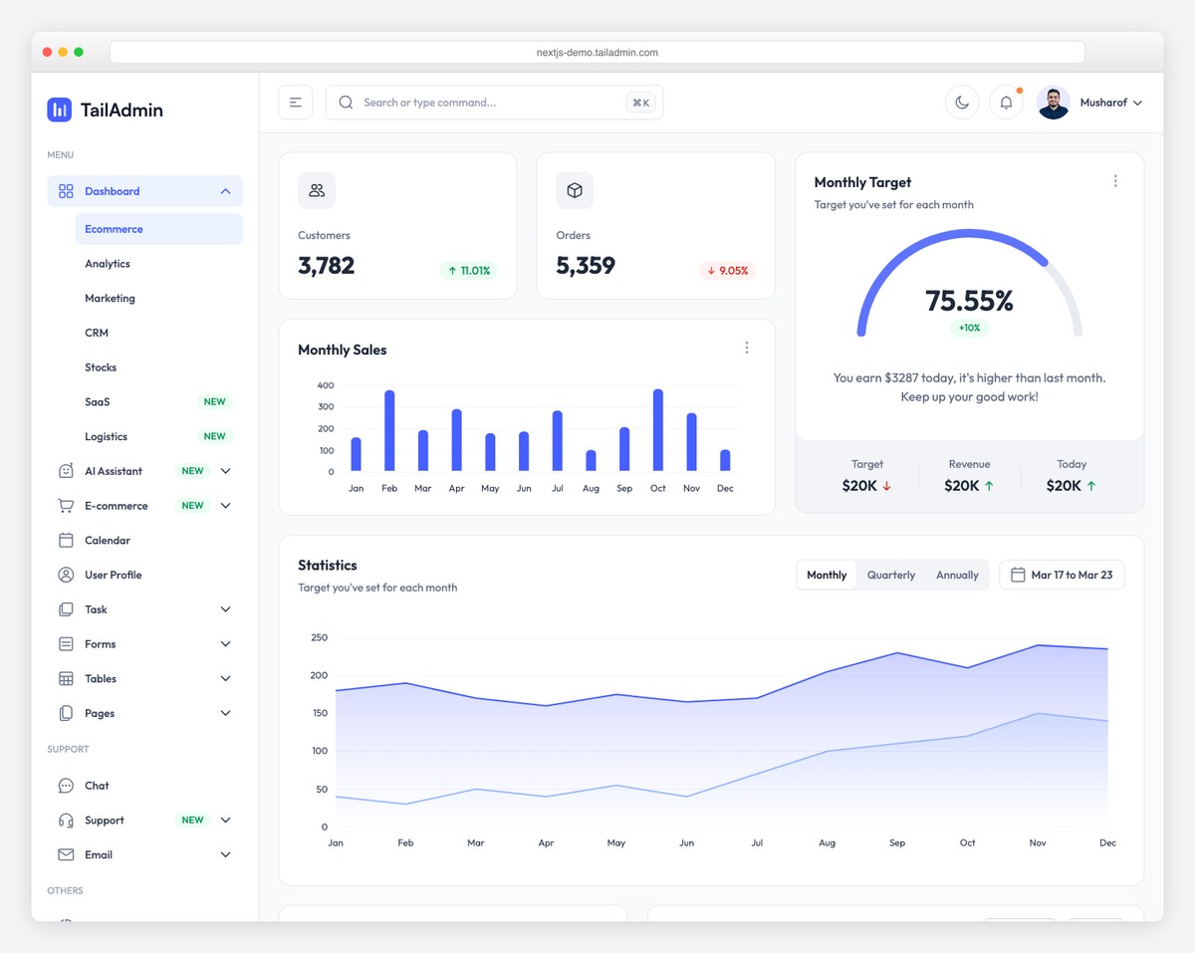Open Monthly Sales options via three-dot icon
Viewport: 1195px width, 953px height.
[747, 348]
